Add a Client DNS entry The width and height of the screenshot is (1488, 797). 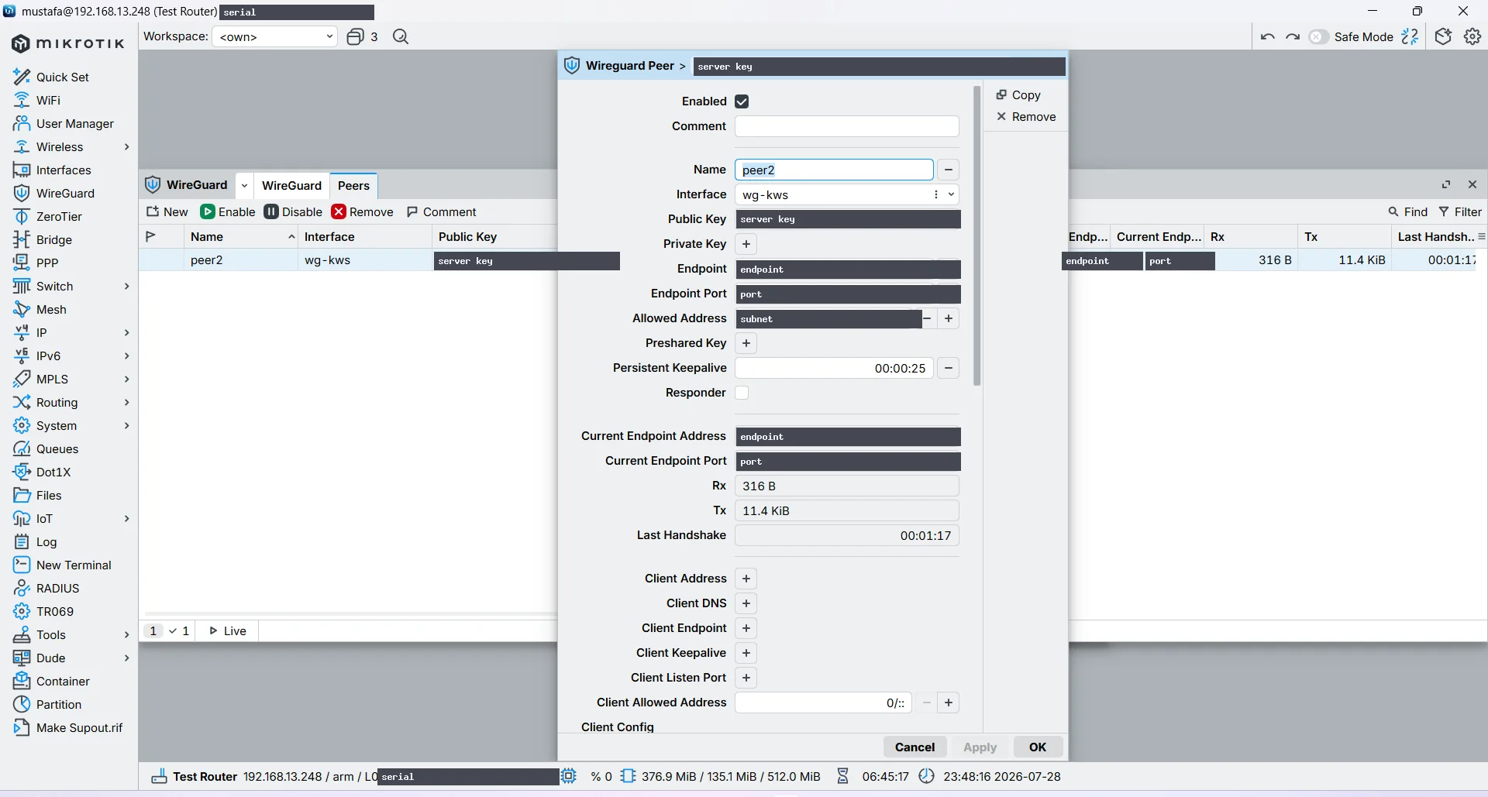tap(746, 603)
